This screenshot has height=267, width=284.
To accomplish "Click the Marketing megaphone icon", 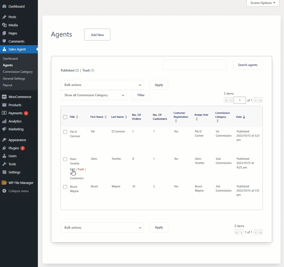I will (x=4, y=129).
